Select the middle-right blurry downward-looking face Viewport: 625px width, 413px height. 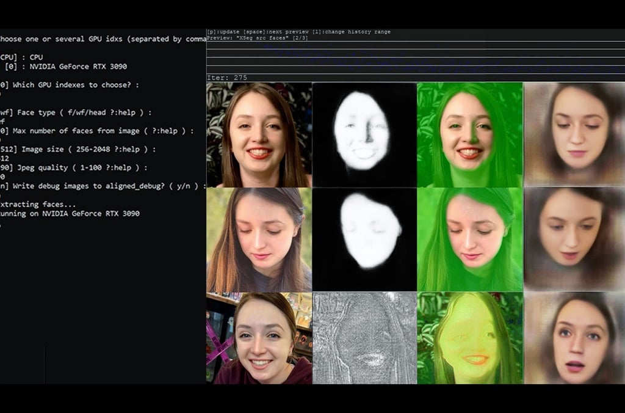574,239
